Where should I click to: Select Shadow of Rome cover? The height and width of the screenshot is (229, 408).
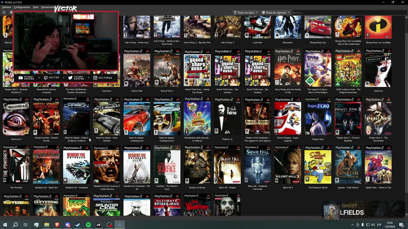pyautogui.click(x=197, y=165)
